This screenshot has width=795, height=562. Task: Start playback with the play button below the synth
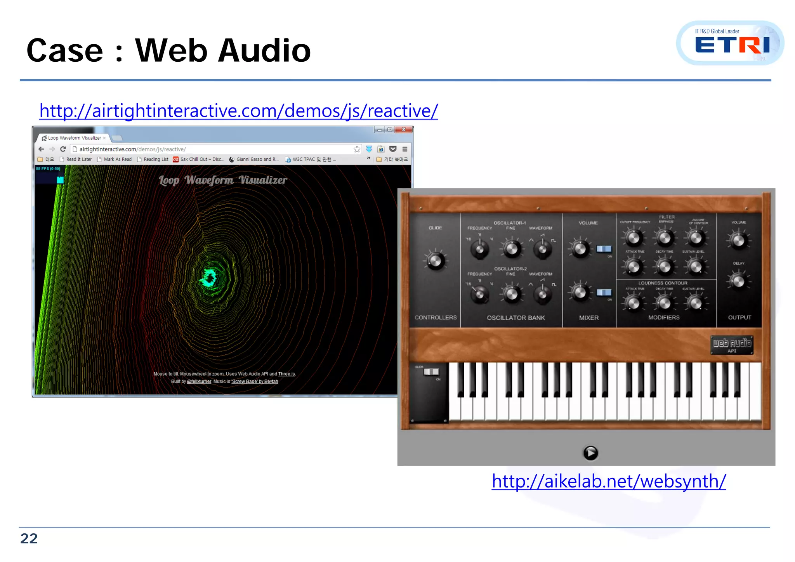pyautogui.click(x=590, y=453)
